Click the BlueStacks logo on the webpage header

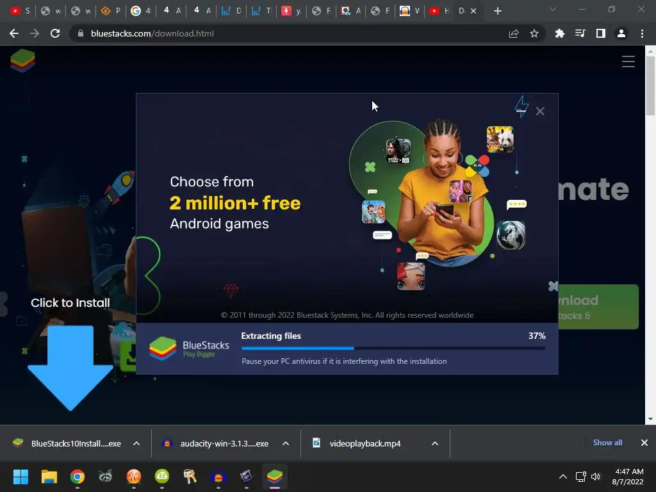click(22, 61)
